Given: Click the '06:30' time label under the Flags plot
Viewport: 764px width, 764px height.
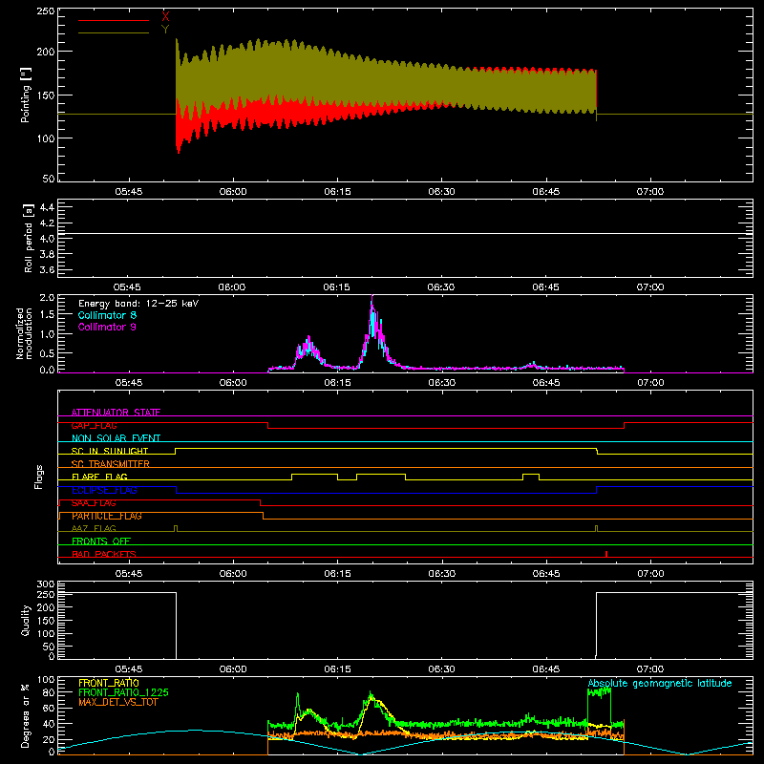Looking at the screenshot, I should point(441,574).
